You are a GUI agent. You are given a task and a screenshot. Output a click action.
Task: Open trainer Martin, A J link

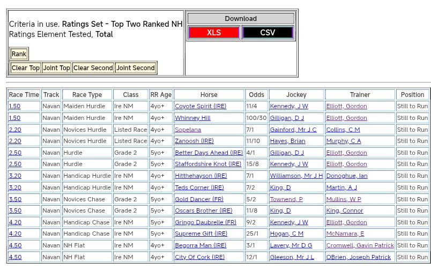(341, 187)
